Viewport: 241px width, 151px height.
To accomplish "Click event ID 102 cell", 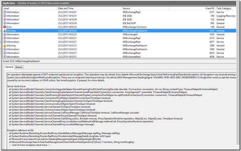I will 212,19.
